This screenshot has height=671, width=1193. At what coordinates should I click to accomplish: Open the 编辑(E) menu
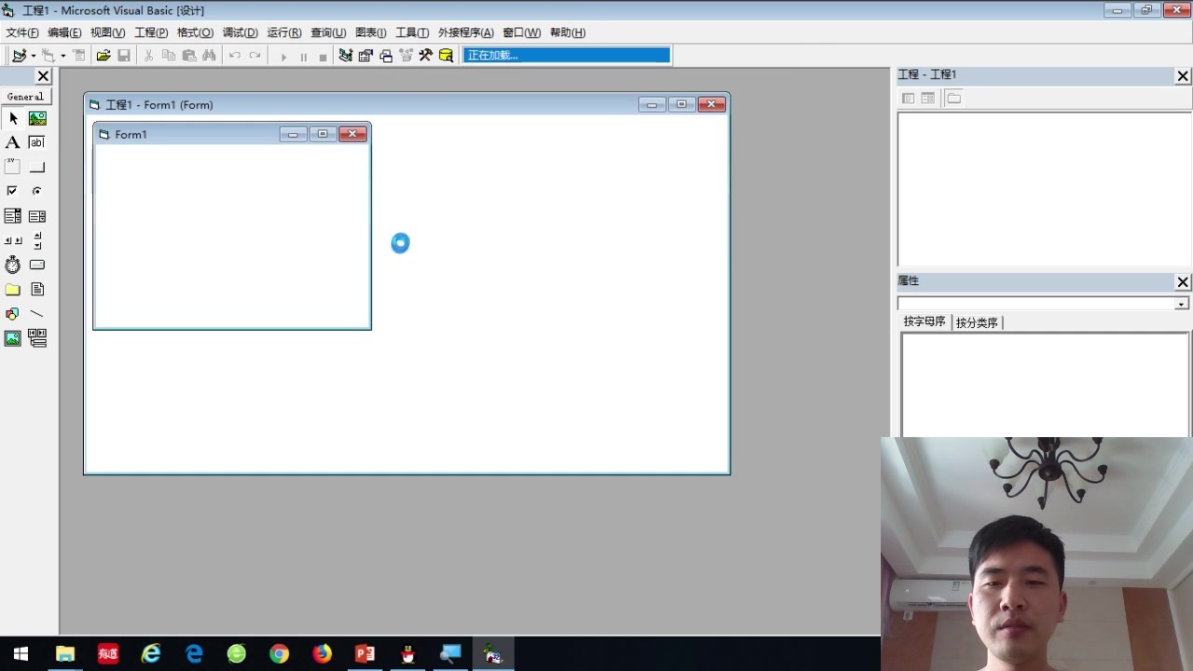(x=65, y=33)
